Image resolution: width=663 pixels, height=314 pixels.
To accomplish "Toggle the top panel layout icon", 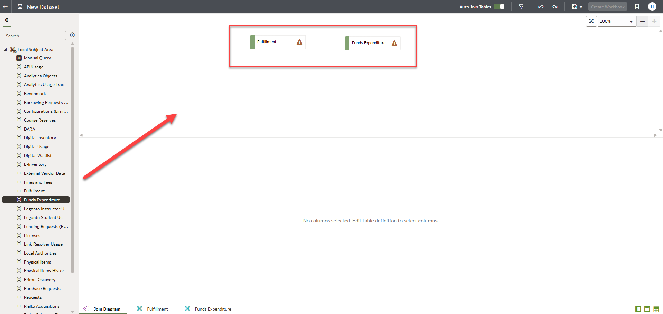I will pyautogui.click(x=647, y=309).
